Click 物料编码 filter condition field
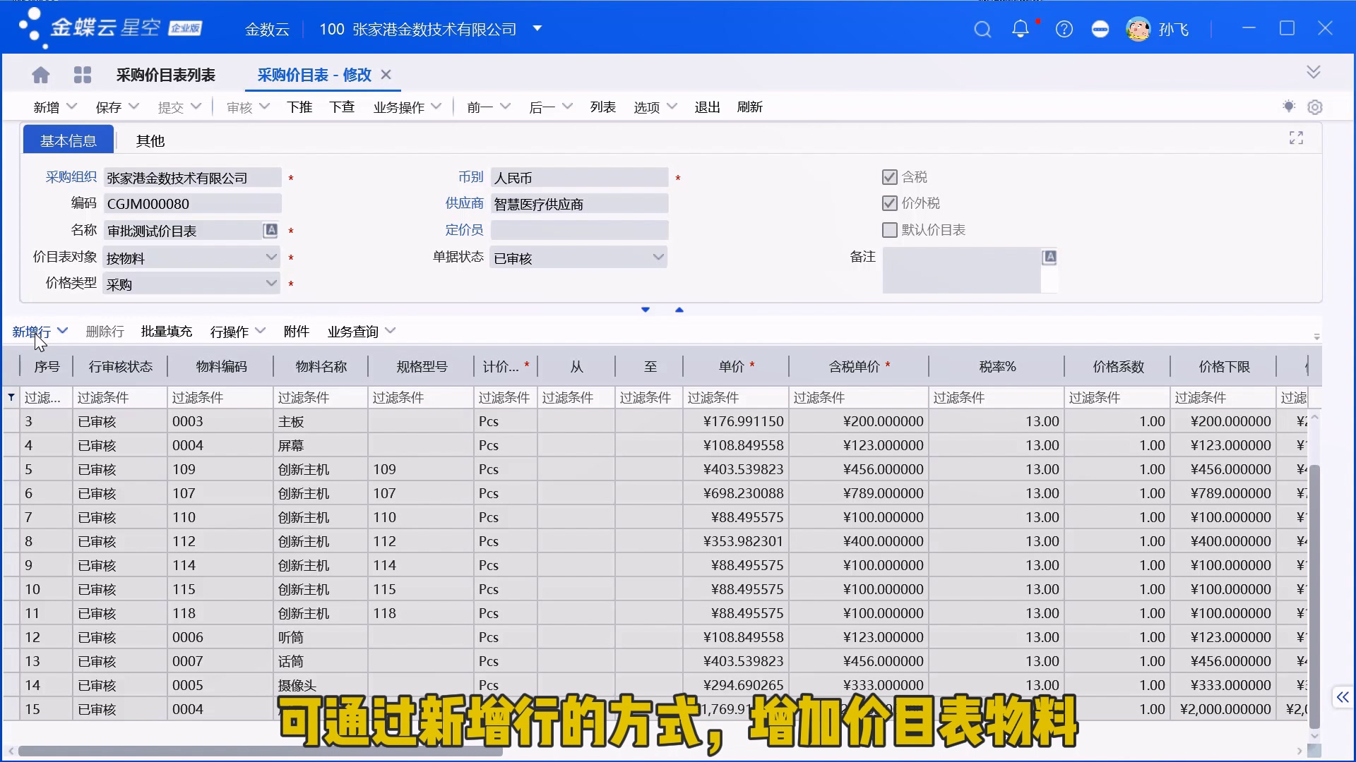The height and width of the screenshot is (762, 1356). tap(220, 397)
